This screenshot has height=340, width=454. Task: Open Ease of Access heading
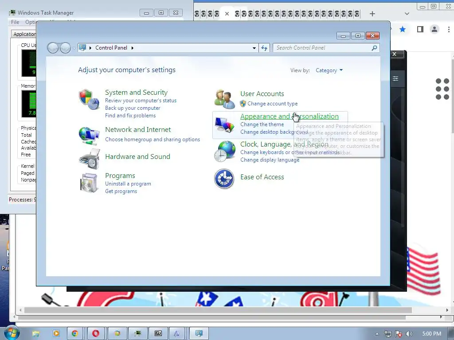tap(262, 177)
